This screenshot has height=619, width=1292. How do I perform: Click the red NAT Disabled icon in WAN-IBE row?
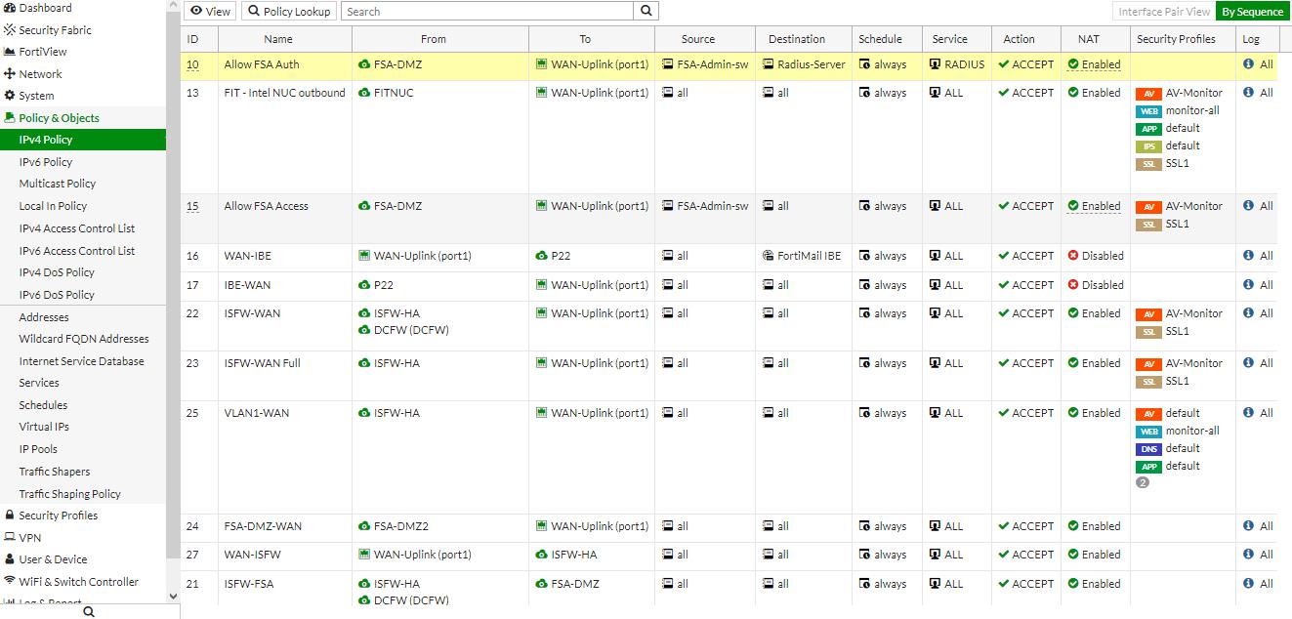1073,256
